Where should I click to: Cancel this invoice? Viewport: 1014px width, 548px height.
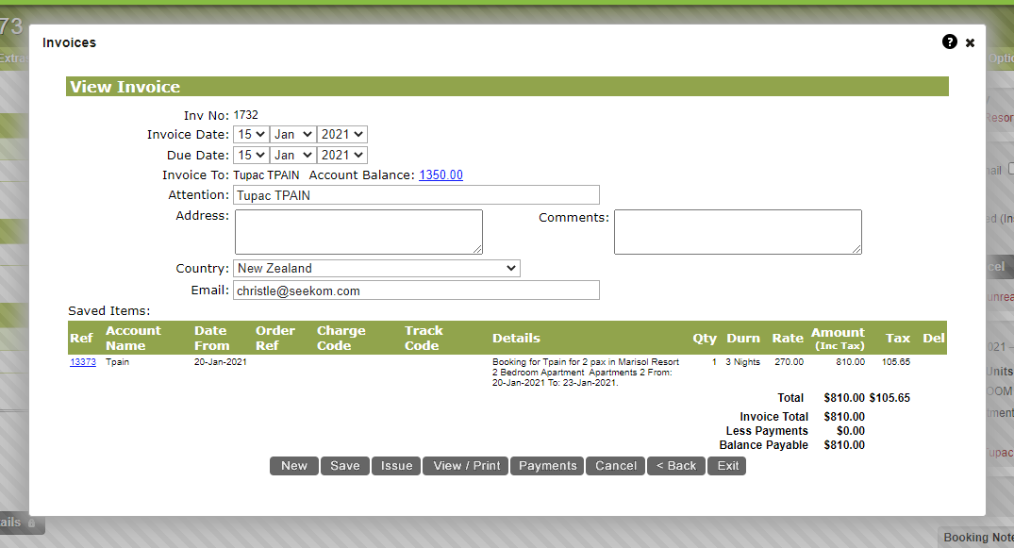coord(615,465)
